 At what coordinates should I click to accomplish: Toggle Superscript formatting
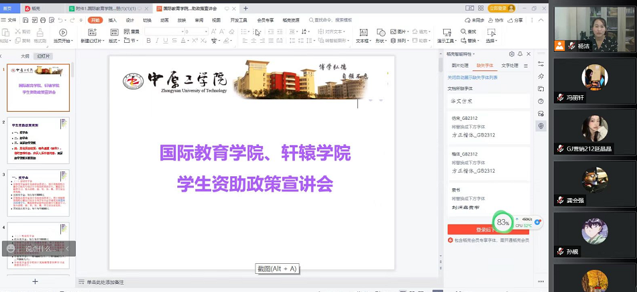point(194,41)
